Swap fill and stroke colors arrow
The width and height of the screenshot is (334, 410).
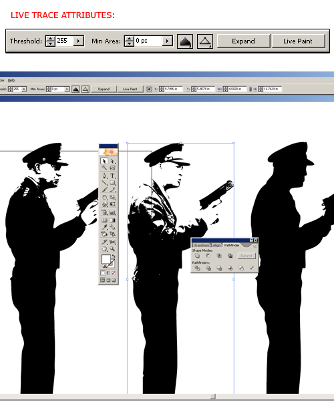[x=114, y=256]
